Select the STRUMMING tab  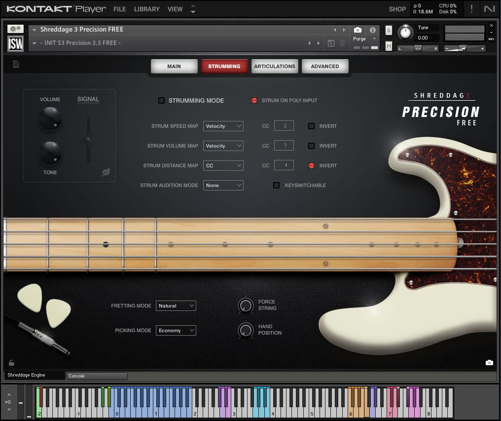point(224,66)
